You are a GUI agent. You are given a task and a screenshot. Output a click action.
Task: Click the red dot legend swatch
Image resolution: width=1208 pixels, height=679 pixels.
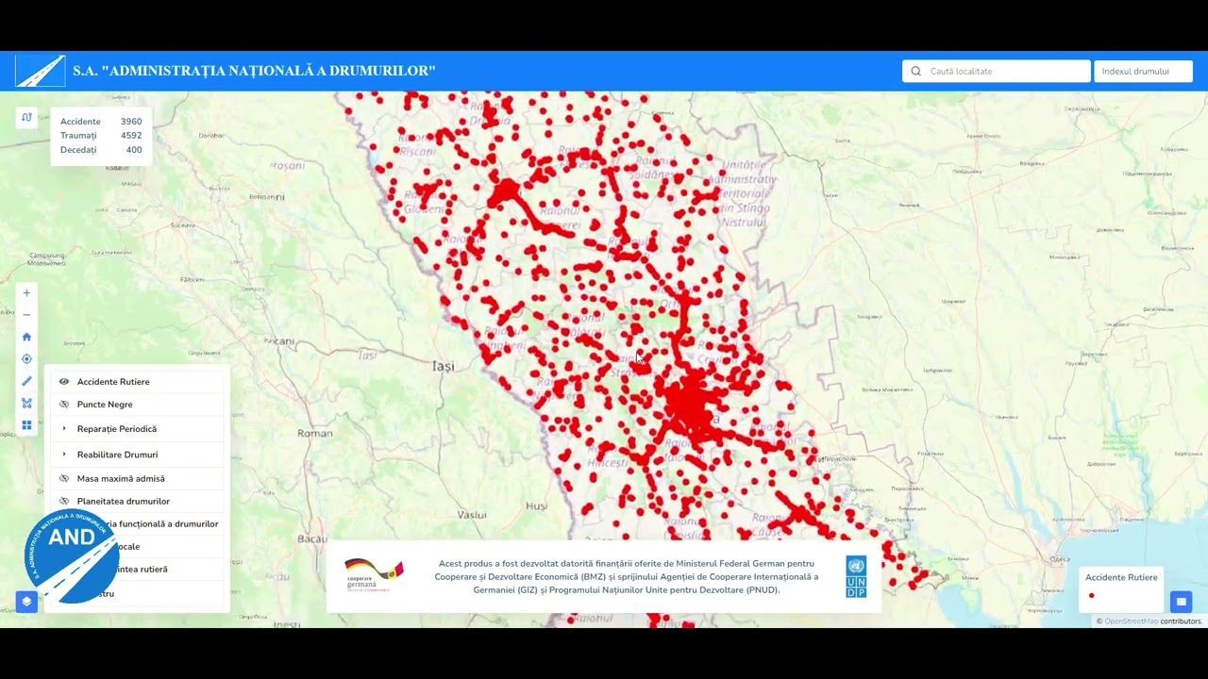(x=1092, y=595)
